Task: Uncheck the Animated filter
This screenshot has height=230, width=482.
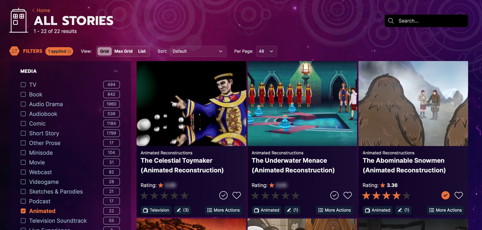Action: [x=23, y=211]
